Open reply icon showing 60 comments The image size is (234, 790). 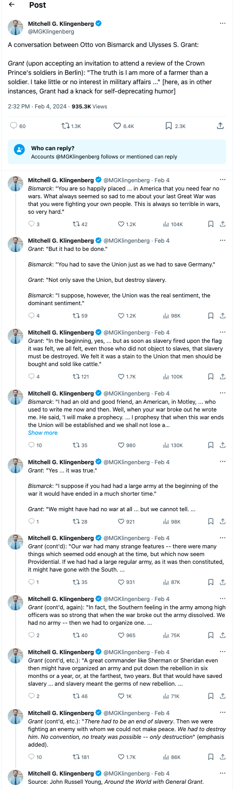point(18,125)
